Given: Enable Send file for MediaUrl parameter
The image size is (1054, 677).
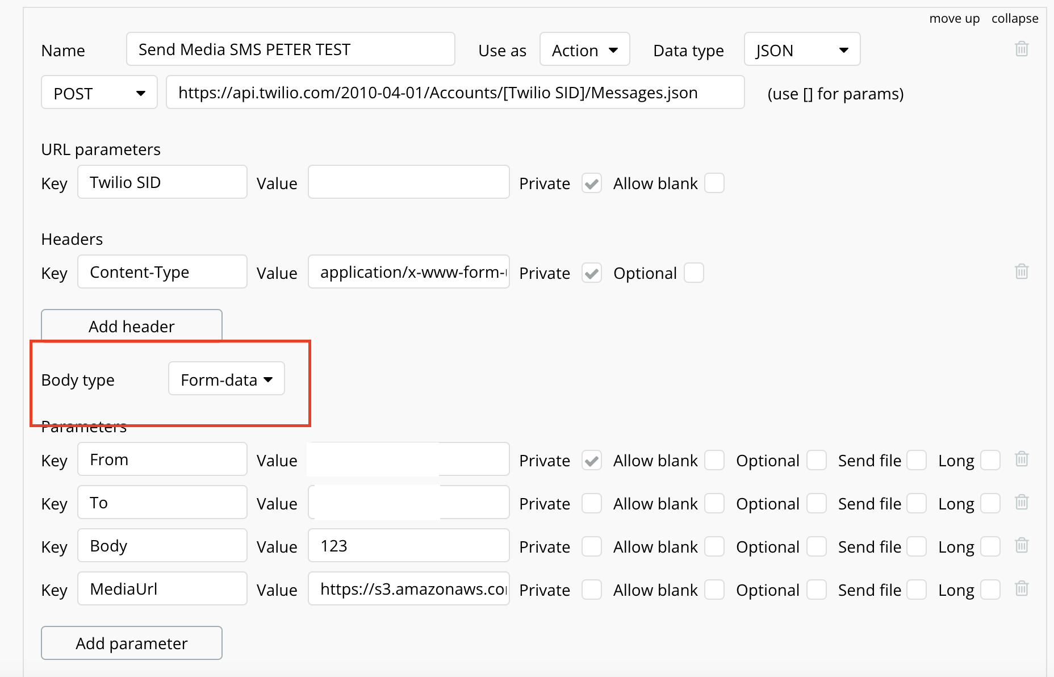Looking at the screenshot, I should (917, 590).
